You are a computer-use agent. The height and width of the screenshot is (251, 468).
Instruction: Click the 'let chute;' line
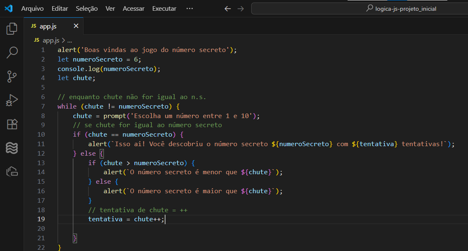pyautogui.click(x=77, y=78)
